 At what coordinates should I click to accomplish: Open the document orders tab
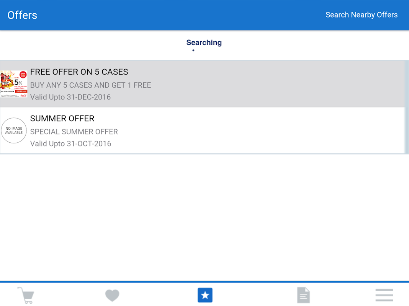point(303,295)
